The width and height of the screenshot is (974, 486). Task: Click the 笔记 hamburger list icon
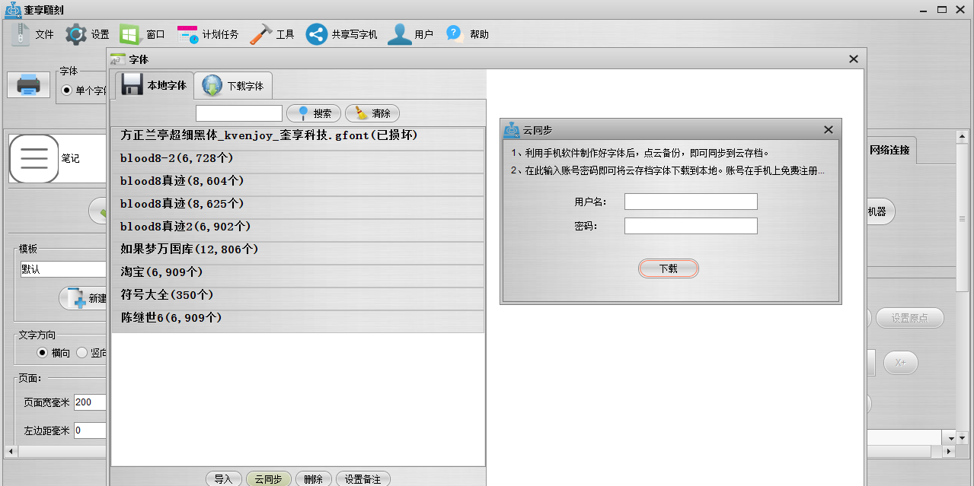point(34,158)
